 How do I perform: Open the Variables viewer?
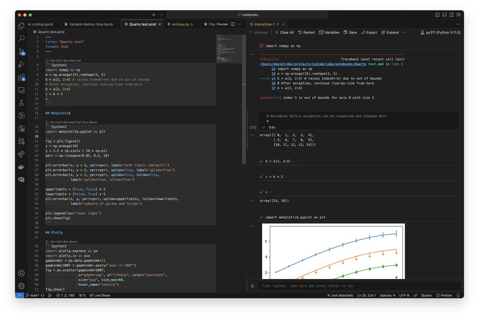329,32
